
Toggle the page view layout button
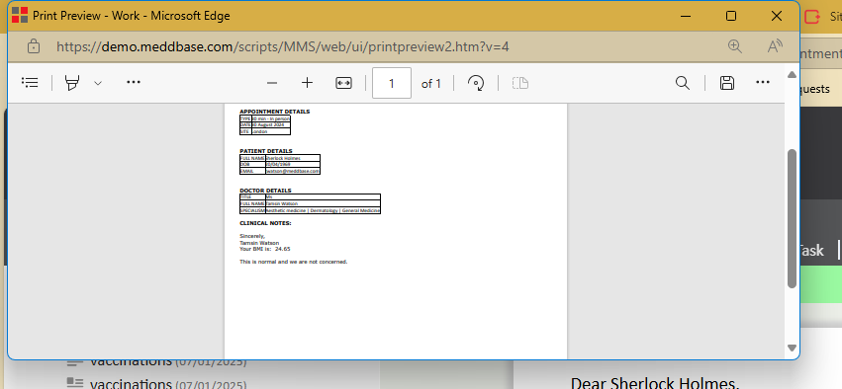[520, 83]
